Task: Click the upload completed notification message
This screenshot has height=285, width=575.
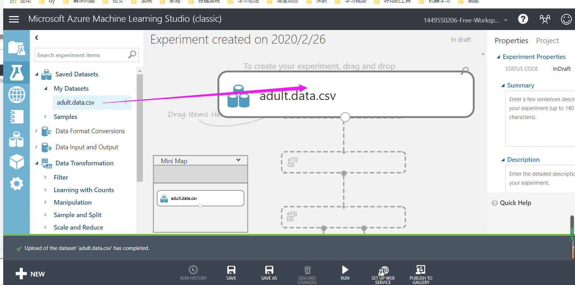Action: 87,248
